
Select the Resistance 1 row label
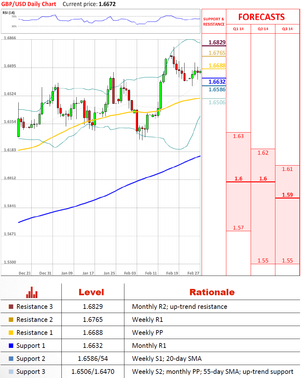[x=34, y=333]
